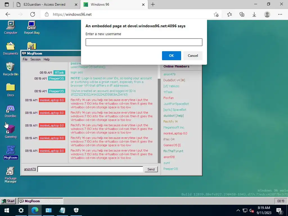The width and height of the screenshot is (288, 216).
Task: Open the Report Bug desktop icon
Action: tap(31, 28)
